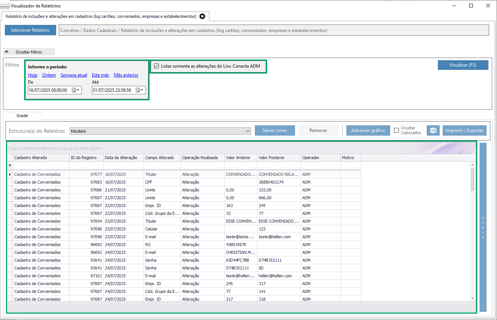Image resolution: width=497 pixels, height=320 pixels.
Task: Open the 'De' date calendar picker
Action: point(76,90)
